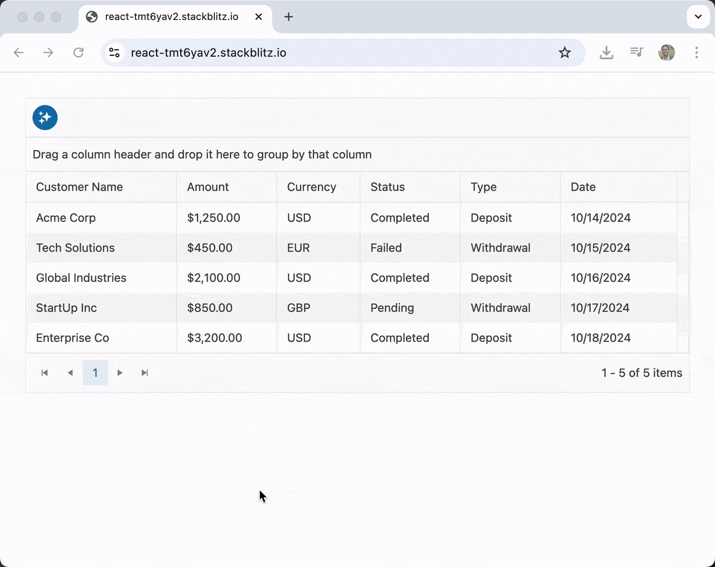The width and height of the screenshot is (715, 567).
Task: Reload the page
Action: pos(79,52)
